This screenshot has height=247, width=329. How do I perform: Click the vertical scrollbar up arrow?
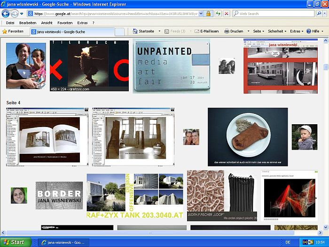(326, 40)
